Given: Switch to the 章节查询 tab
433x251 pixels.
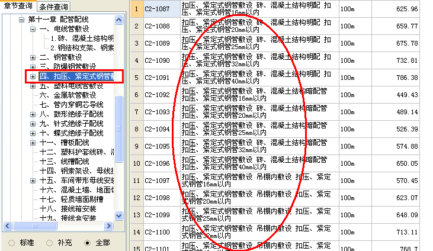Looking at the screenshot, I should pos(18,5).
